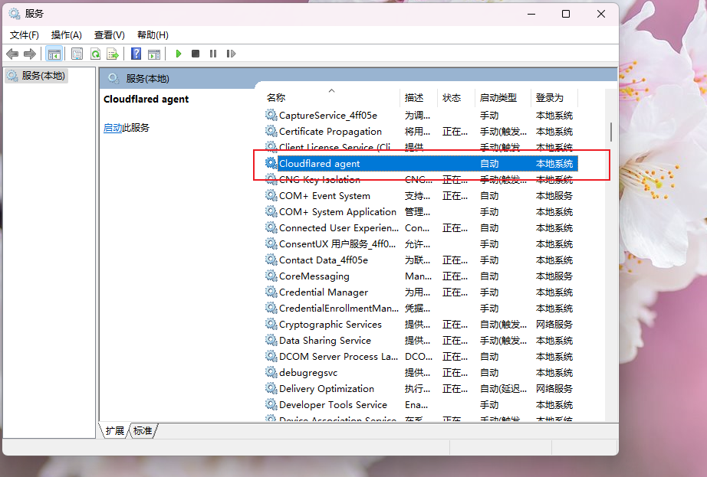Click the 启动 link to start service
Screen dimensions: 707x477
pyautogui.click(x=113, y=128)
